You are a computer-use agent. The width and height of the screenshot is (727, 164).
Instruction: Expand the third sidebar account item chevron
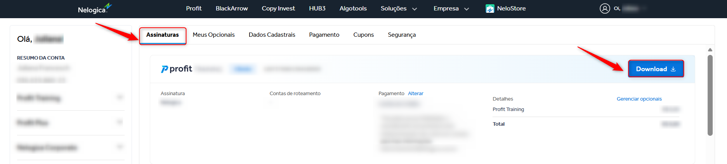(120, 147)
